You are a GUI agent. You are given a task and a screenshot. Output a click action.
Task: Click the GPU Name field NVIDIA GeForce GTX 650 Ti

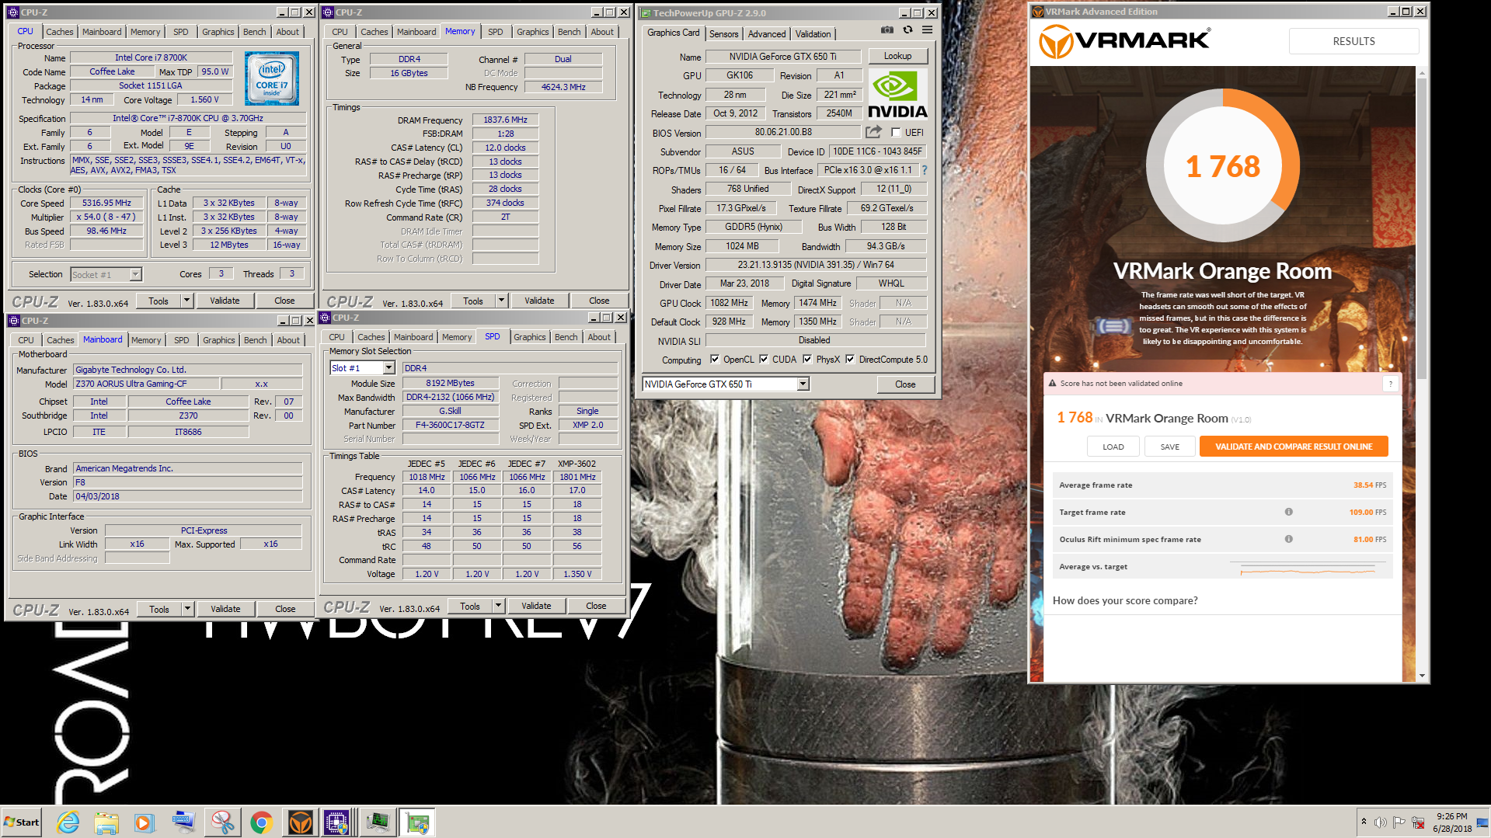pos(782,57)
